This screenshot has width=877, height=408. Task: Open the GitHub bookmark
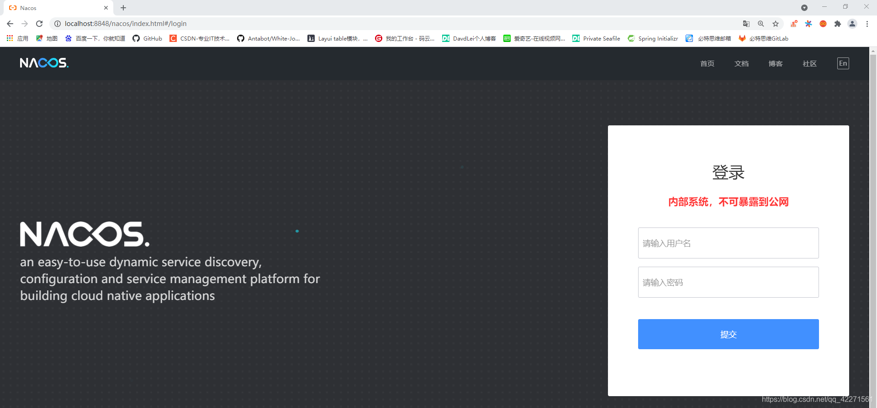pyautogui.click(x=147, y=38)
